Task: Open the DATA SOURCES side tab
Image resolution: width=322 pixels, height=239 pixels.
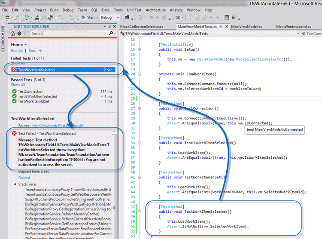Action: pos(3,38)
